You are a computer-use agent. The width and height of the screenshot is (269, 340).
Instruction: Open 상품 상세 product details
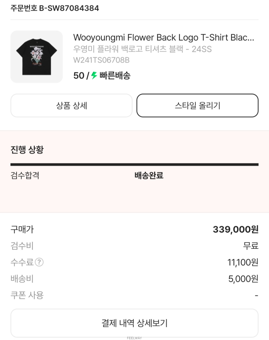pyautogui.click(x=72, y=106)
